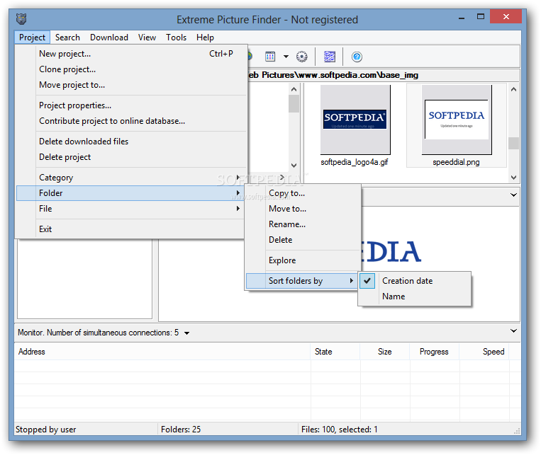This screenshot has width=541, height=455.
Task: Click 'Folders: 25' status bar entry
Action: [x=181, y=430]
